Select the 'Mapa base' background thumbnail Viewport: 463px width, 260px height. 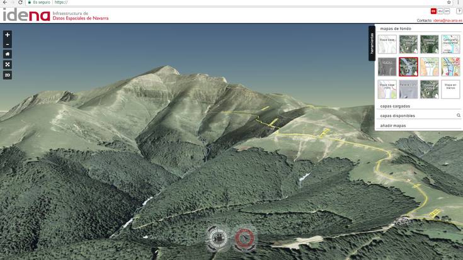(387, 43)
